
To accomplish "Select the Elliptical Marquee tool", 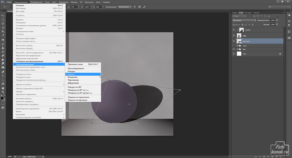I will (x=3, y=20).
